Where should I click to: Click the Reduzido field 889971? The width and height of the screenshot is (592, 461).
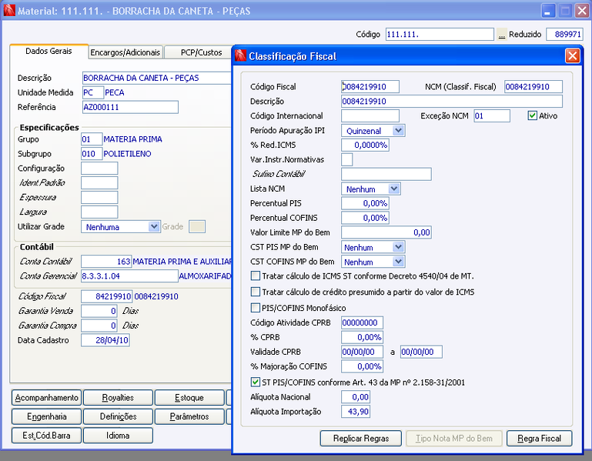(x=564, y=35)
